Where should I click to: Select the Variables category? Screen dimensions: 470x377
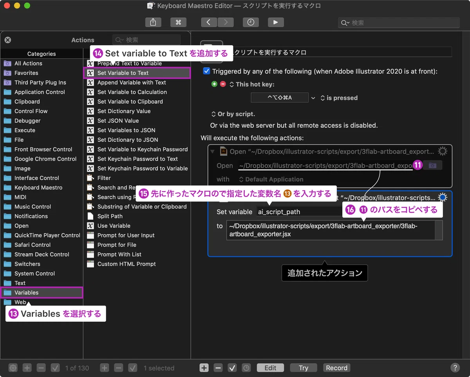(x=42, y=292)
